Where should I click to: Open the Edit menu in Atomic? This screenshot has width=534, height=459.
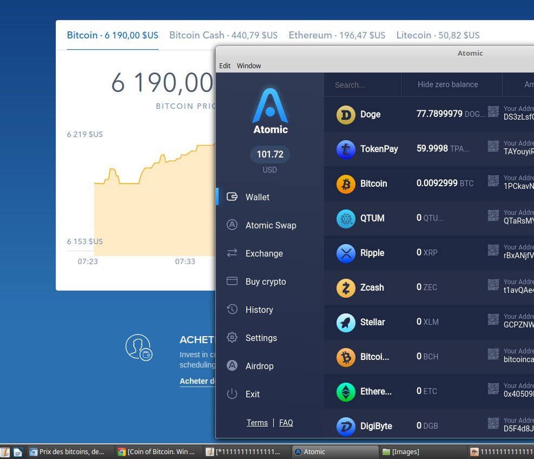[225, 66]
